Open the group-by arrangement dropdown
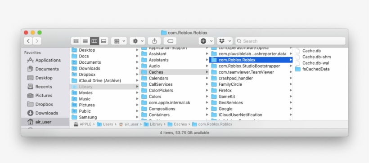The width and height of the screenshot is (369, 163). pyautogui.click(x=119, y=41)
